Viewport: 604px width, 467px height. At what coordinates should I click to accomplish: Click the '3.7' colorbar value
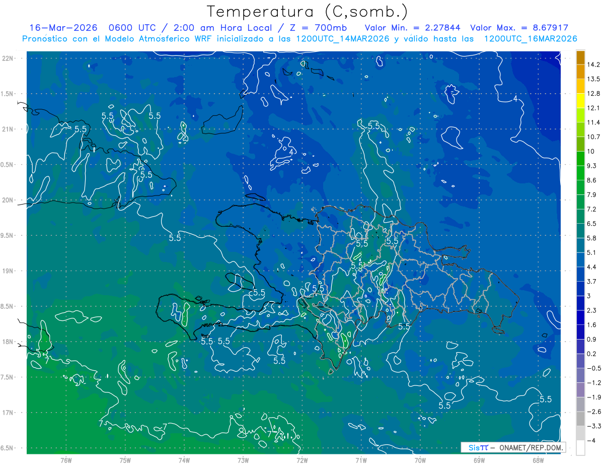pyautogui.click(x=592, y=282)
